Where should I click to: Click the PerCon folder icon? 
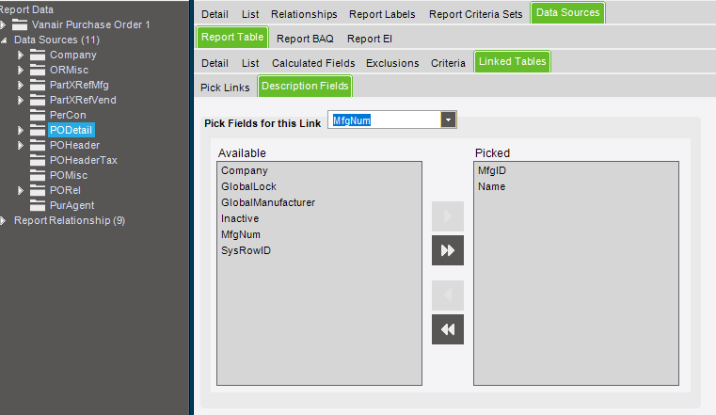(38, 116)
